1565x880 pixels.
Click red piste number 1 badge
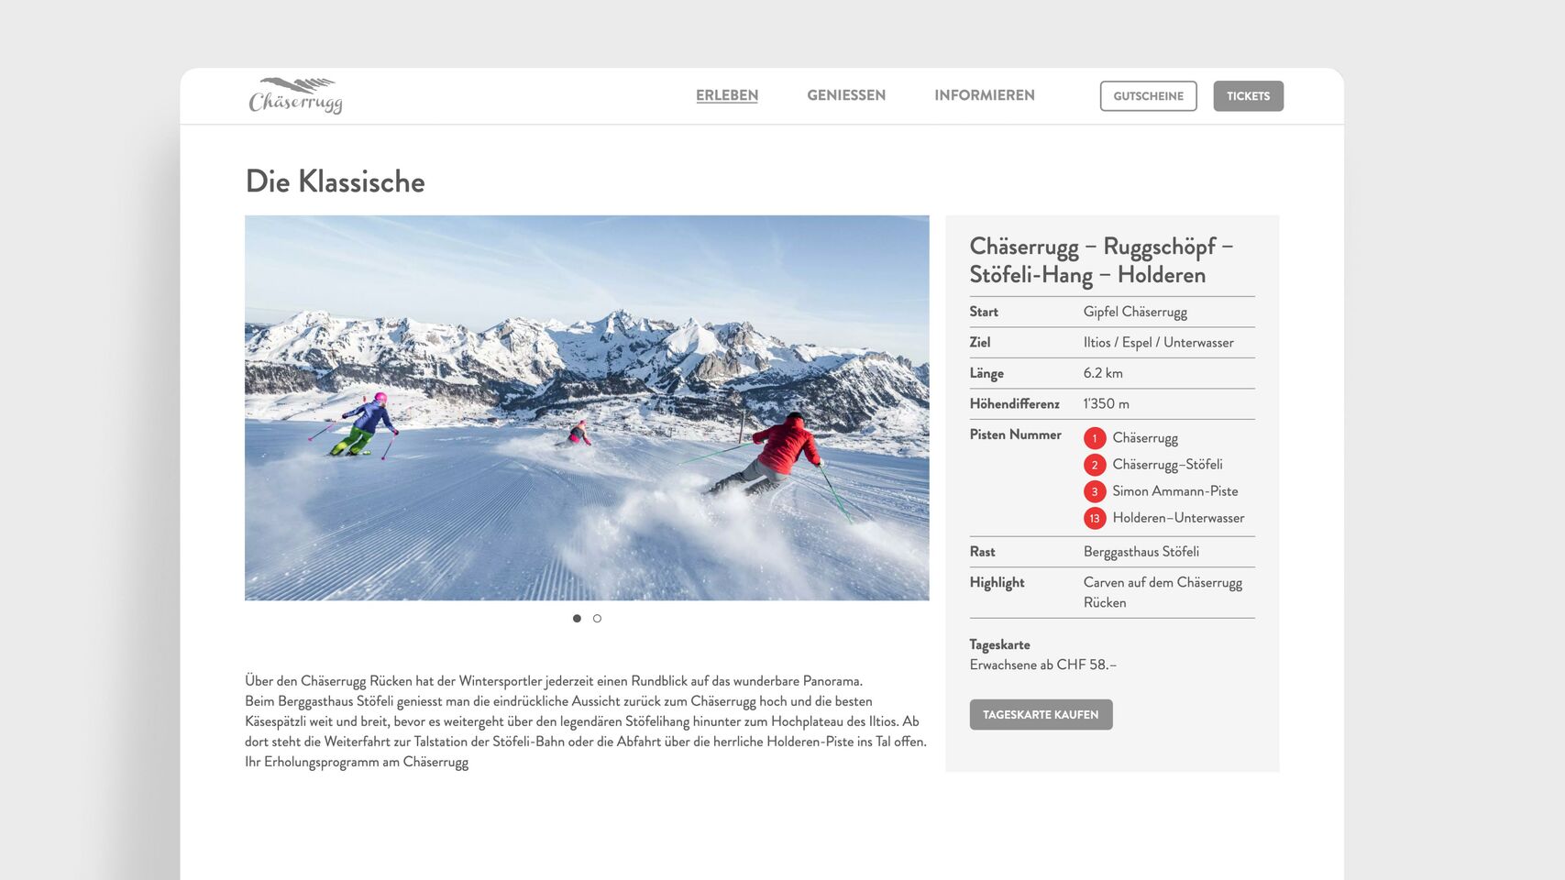coord(1095,438)
